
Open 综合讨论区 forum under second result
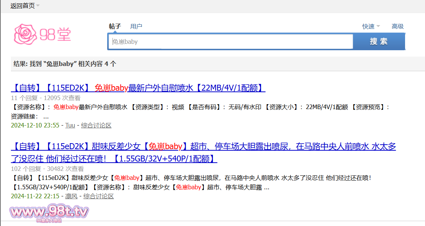(x=99, y=196)
